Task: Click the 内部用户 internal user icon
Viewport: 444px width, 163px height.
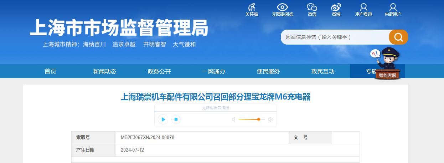Action: coord(393,7)
